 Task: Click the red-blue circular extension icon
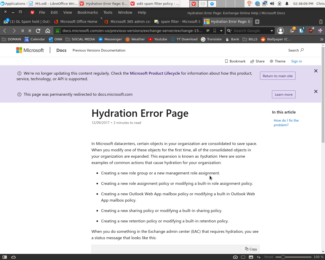click(320, 31)
